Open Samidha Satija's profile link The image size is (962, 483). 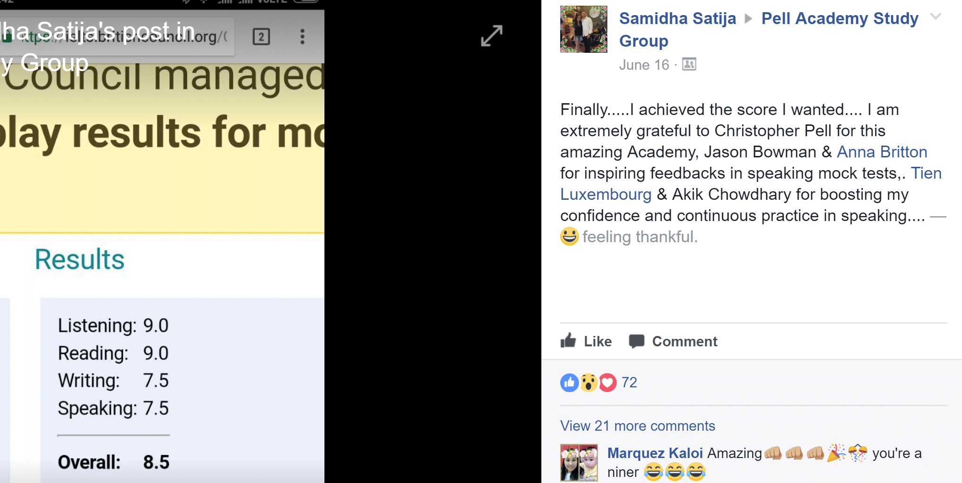[x=677, y=19]
